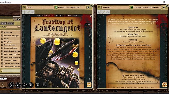169x94 pixels.
Task: Pick up the d8 die showing 3
Action: [x=31, y=85]
